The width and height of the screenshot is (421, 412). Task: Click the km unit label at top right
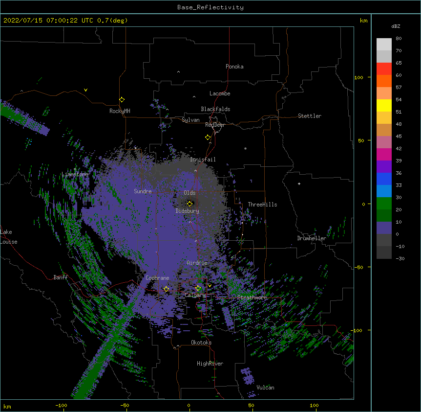pos(364,21)
